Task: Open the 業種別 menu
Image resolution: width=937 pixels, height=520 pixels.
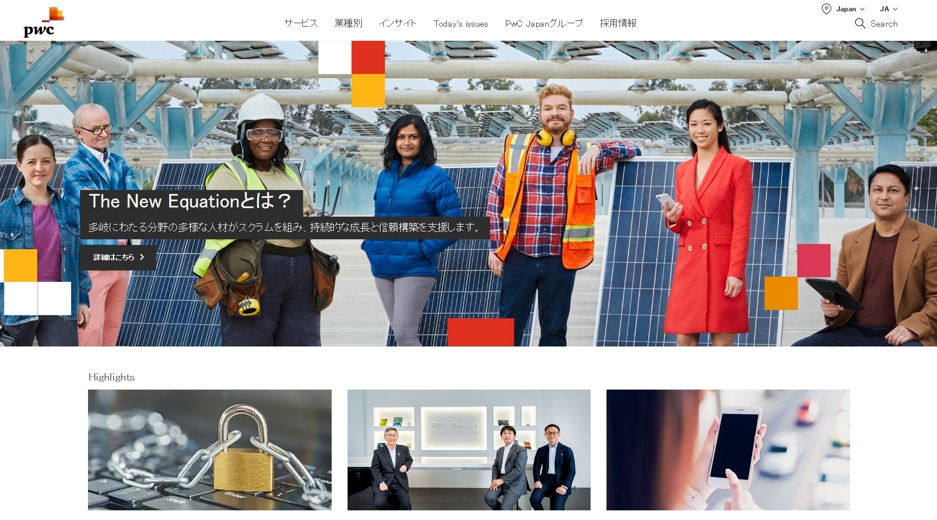Action: (x=348, y=23)
